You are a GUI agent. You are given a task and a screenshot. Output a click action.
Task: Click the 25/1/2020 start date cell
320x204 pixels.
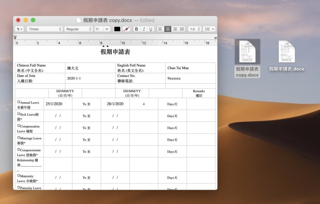tap(58, 104)
